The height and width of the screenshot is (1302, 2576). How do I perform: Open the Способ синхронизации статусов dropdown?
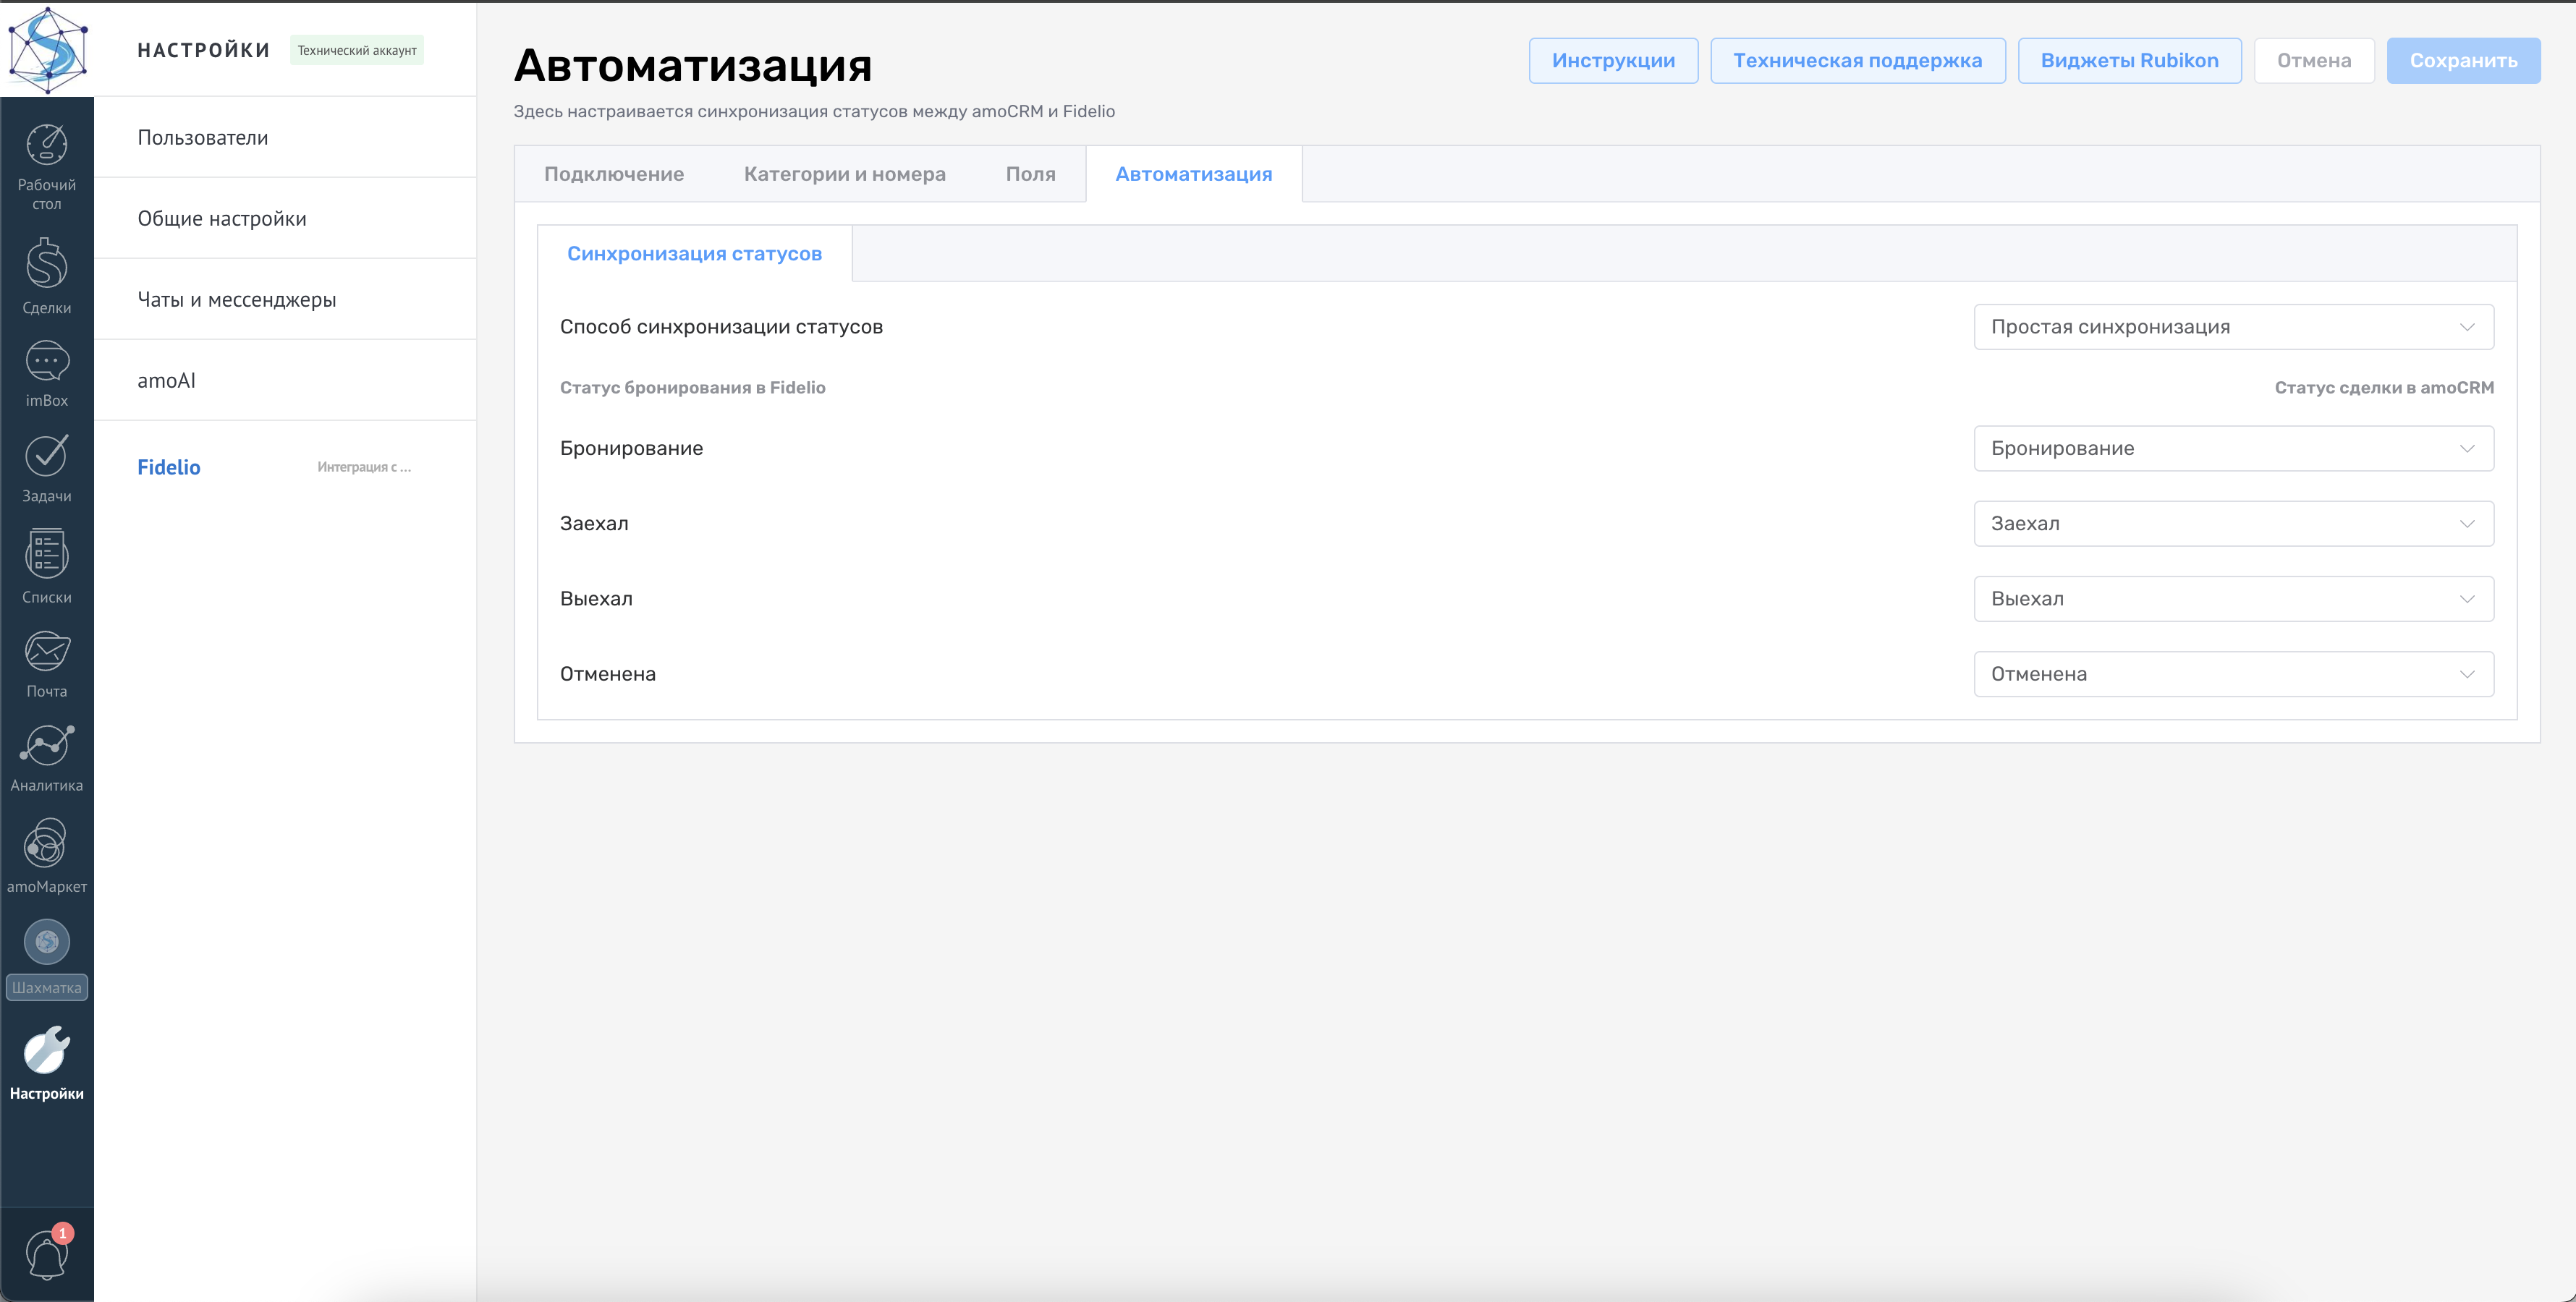coord(2233,326)
